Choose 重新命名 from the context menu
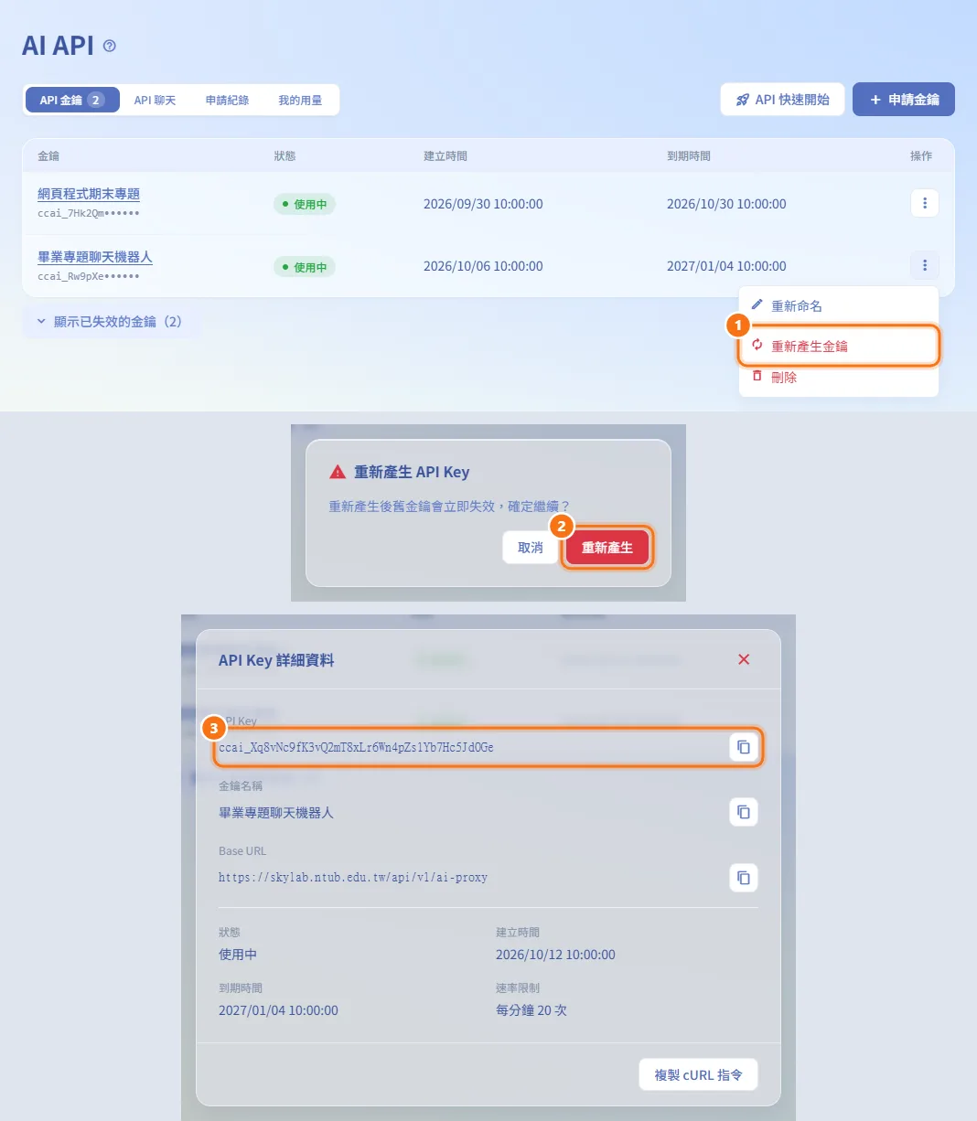 pyautogui.click(x=839, y=306)
